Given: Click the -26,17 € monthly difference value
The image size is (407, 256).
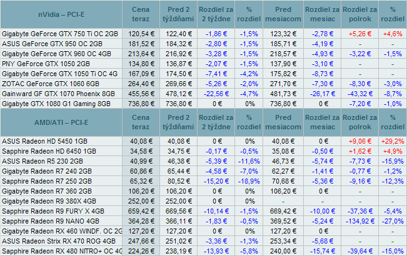Looking at the screenshot, I should pyautogui.click(x=323, y=94).
